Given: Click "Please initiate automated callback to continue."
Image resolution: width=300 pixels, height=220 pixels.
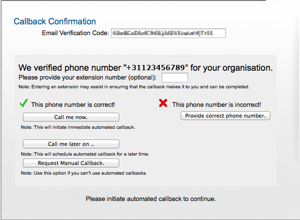Looking at the screenshot, I should point(150,199).
